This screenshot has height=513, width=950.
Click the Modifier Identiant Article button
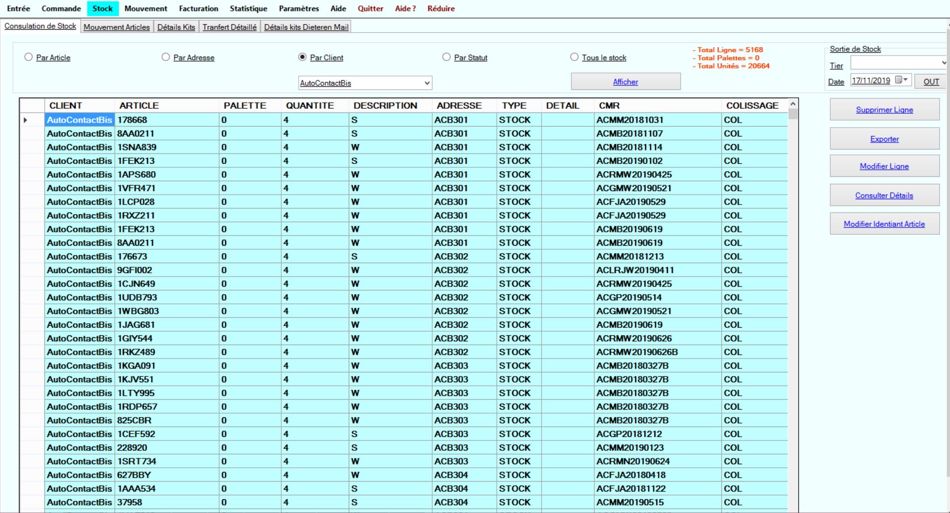(x=884, y=223)
